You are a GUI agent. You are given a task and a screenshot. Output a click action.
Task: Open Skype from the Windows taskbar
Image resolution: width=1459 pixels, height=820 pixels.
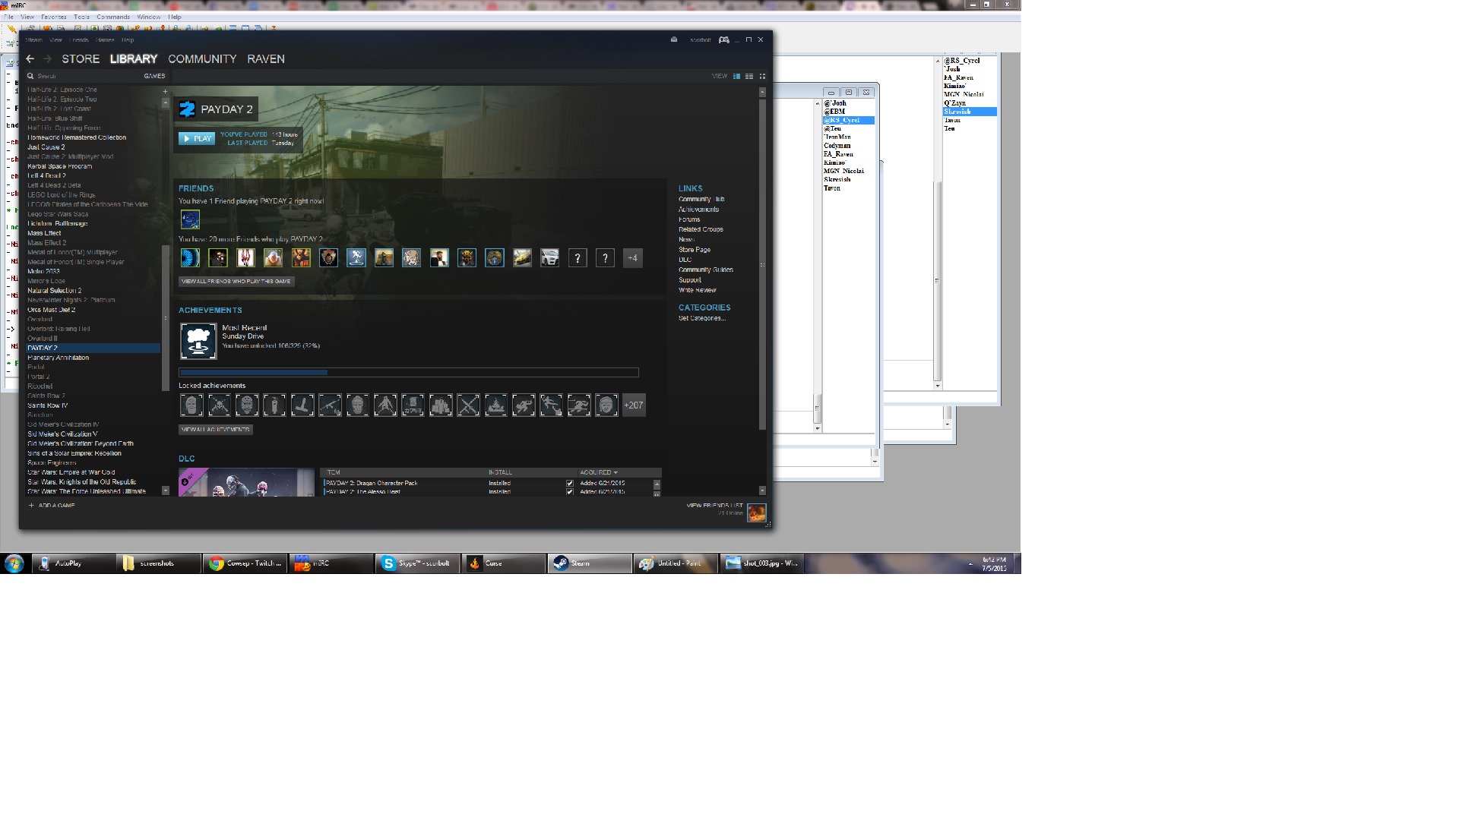pyautogui.click(x=417, y=563)
